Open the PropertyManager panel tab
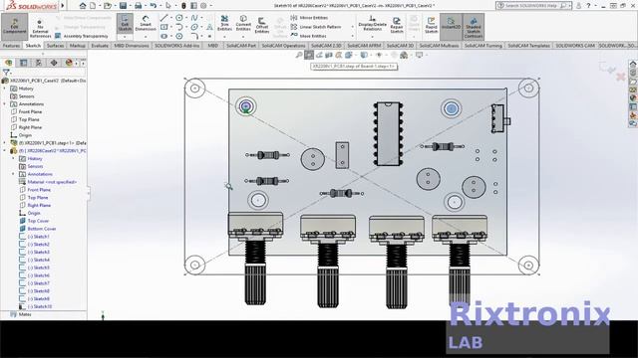Screen dimensions: 638x358 point(24,63)
